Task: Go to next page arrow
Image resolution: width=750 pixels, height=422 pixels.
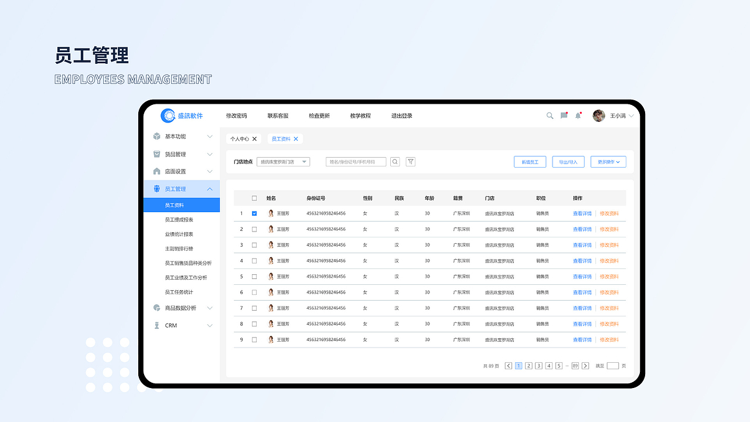Action: [585, 366]
